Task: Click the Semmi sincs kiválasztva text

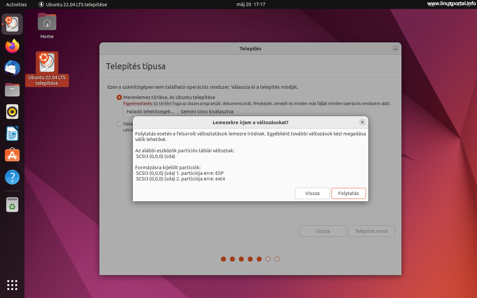Action: tap(207, 112)
